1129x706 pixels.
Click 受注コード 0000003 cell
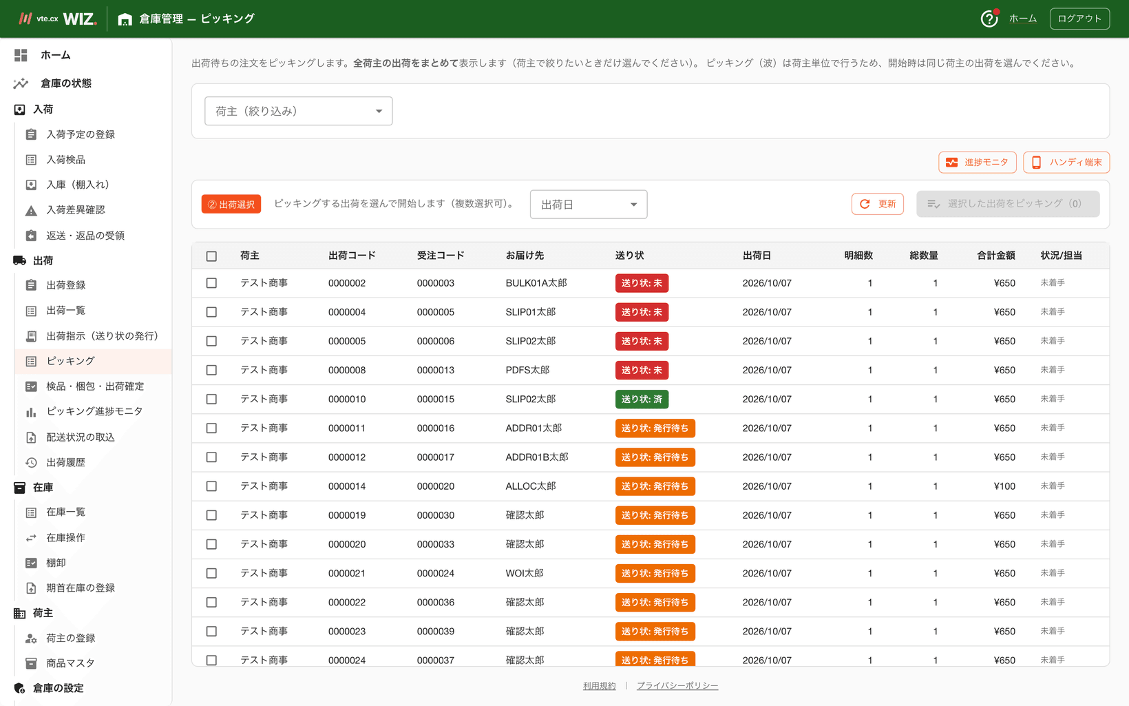click(435, 283)
